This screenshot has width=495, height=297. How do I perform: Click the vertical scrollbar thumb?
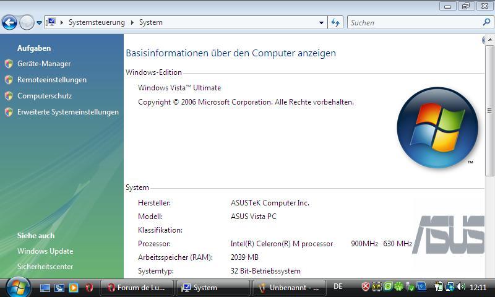(x=489, y=111)
